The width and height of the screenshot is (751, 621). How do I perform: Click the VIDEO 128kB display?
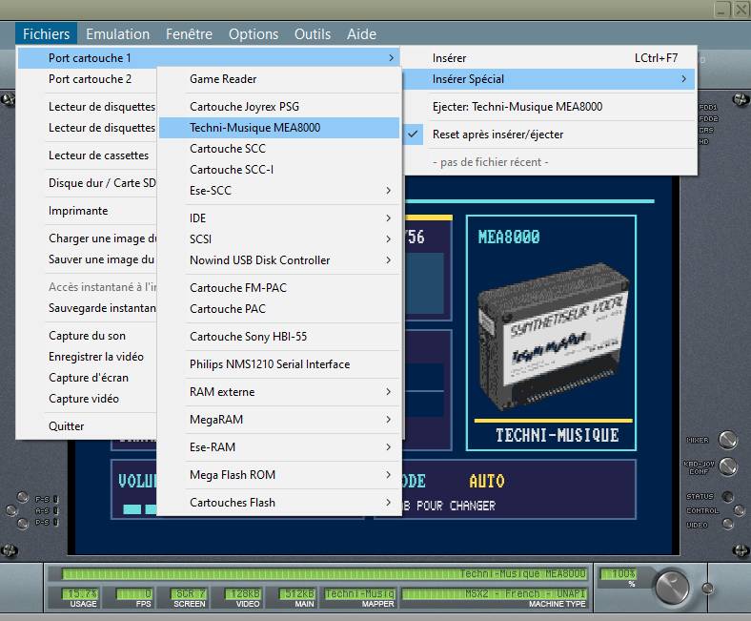243,593
